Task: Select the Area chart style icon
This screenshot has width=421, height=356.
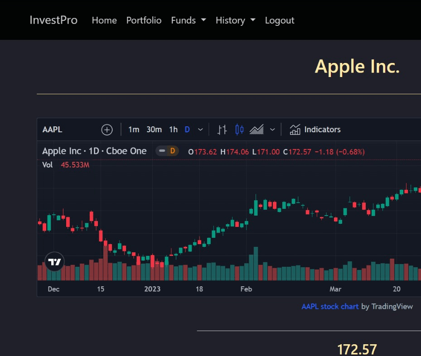Action: (x=256, y=130)
